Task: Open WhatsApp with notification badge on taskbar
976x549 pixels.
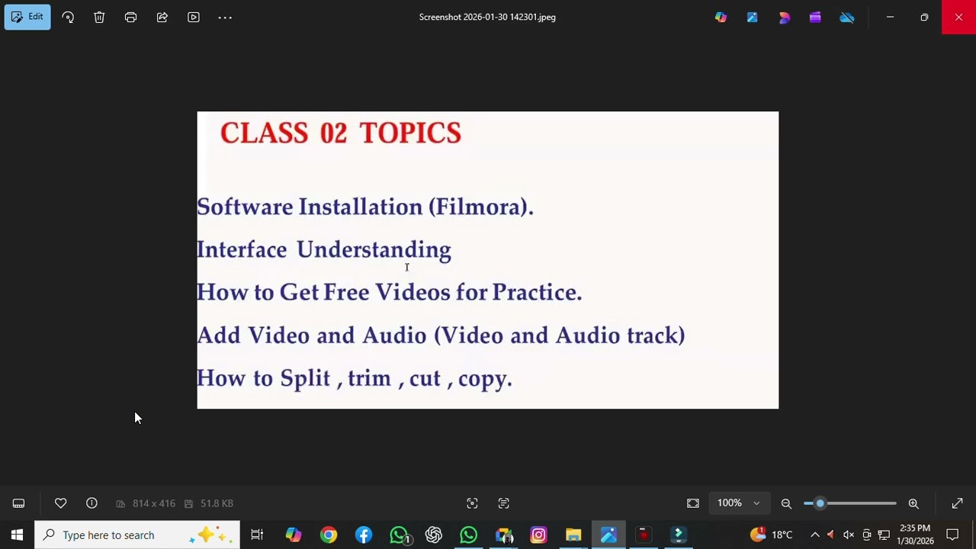Action: (399, 535)
